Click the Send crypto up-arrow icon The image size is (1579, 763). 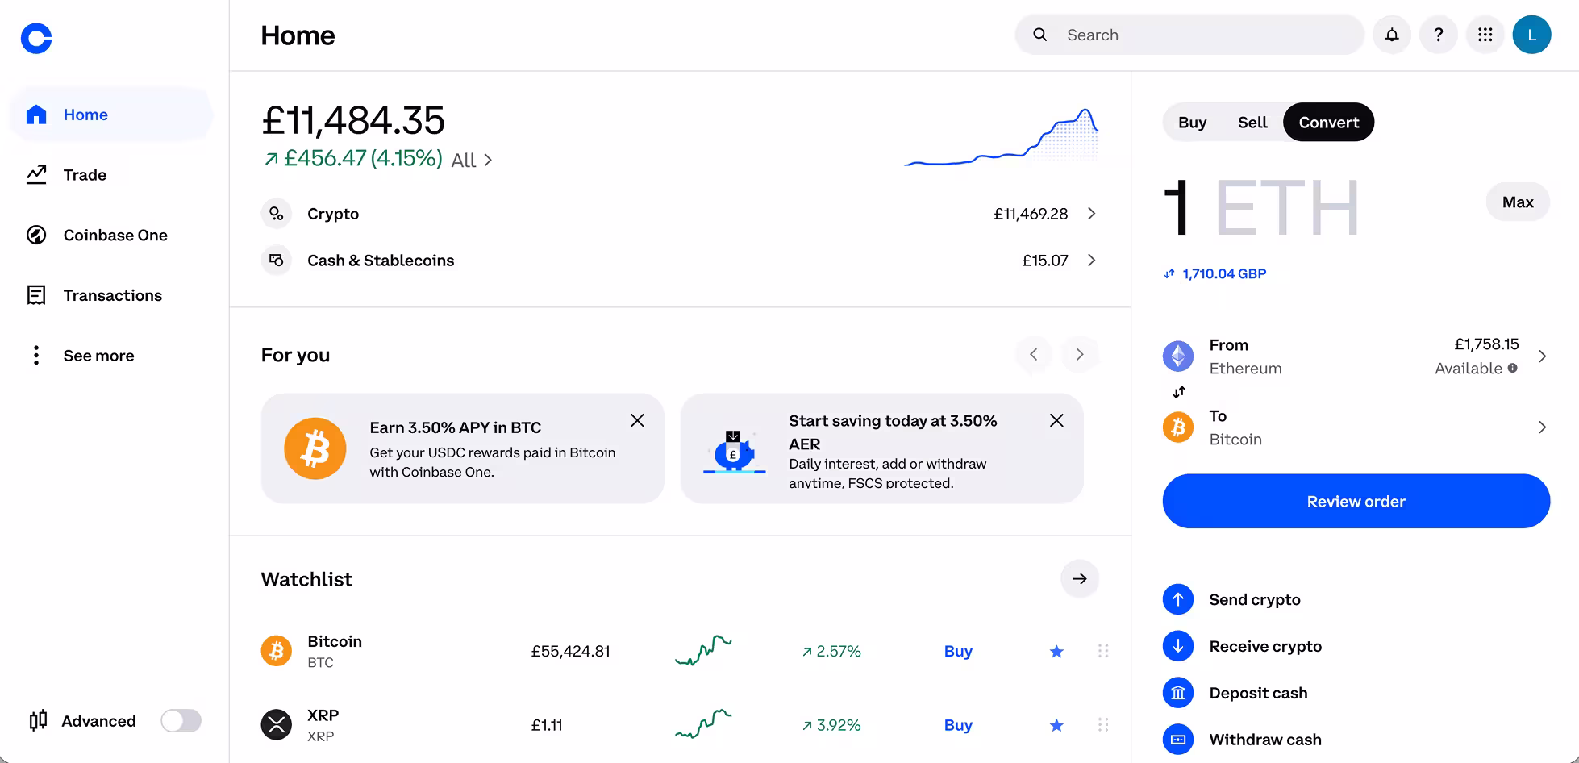pos(1178,599)
